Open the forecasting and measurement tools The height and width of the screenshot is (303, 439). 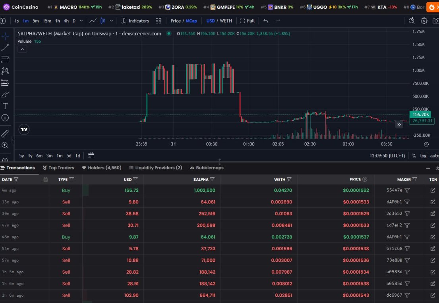tap(5, 83)
